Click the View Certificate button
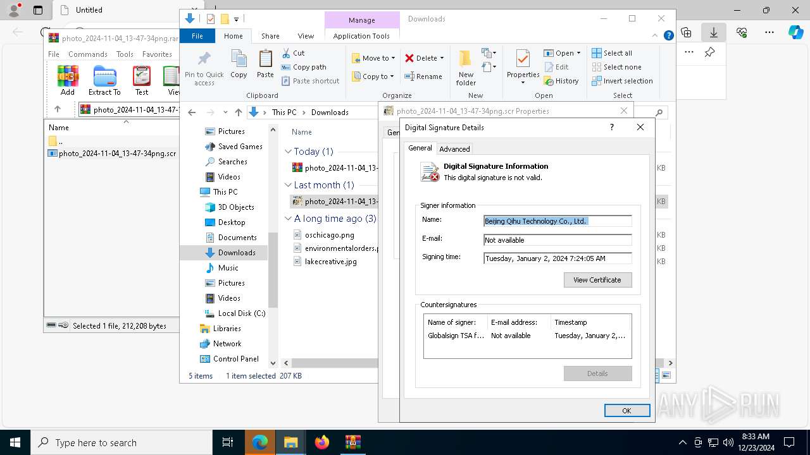Viewport: 810px width, 455px height. (x=597, y=280)
